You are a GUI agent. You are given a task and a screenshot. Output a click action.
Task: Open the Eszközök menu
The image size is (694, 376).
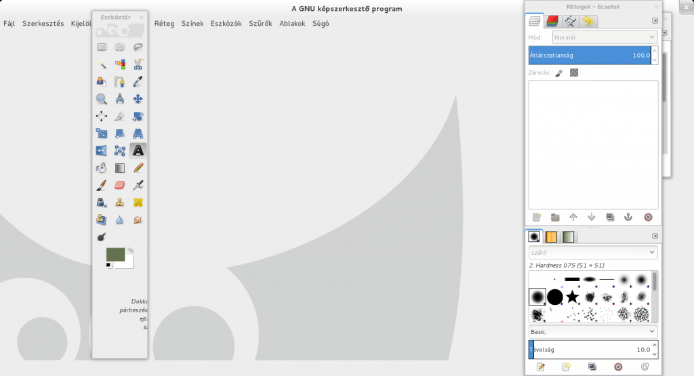pos(226,24)
